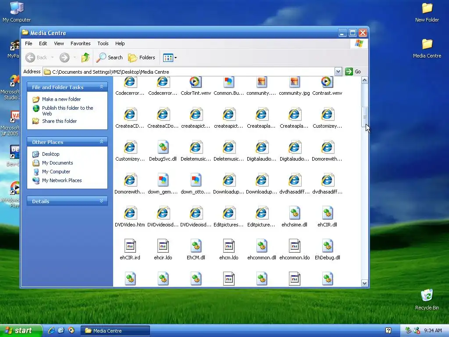The image size is (449, 337).
Task: Click the Search toolbar button
Action: [109, 57]
